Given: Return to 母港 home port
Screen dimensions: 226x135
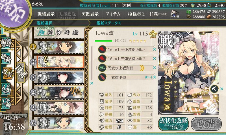Looking at the screenshot, I should 21,72.
